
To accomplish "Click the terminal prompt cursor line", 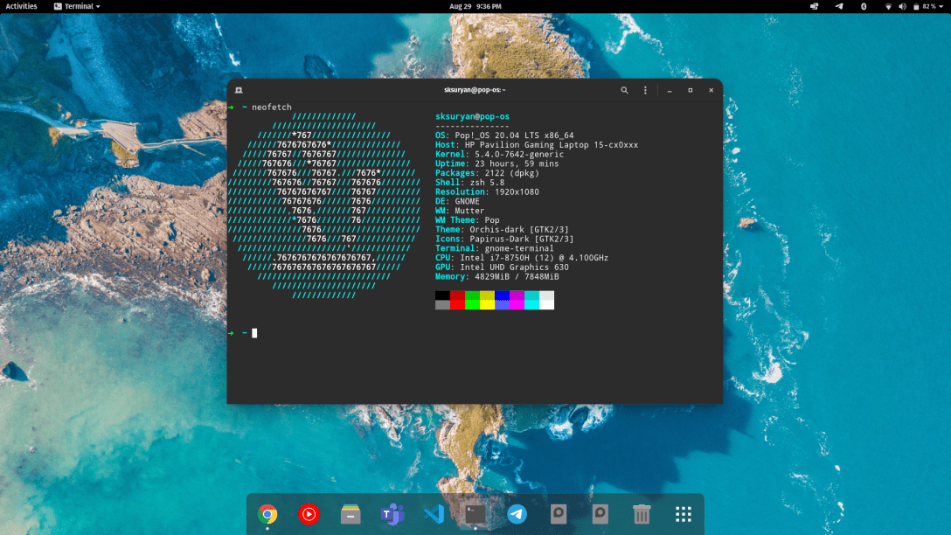I will coord(254,333).
